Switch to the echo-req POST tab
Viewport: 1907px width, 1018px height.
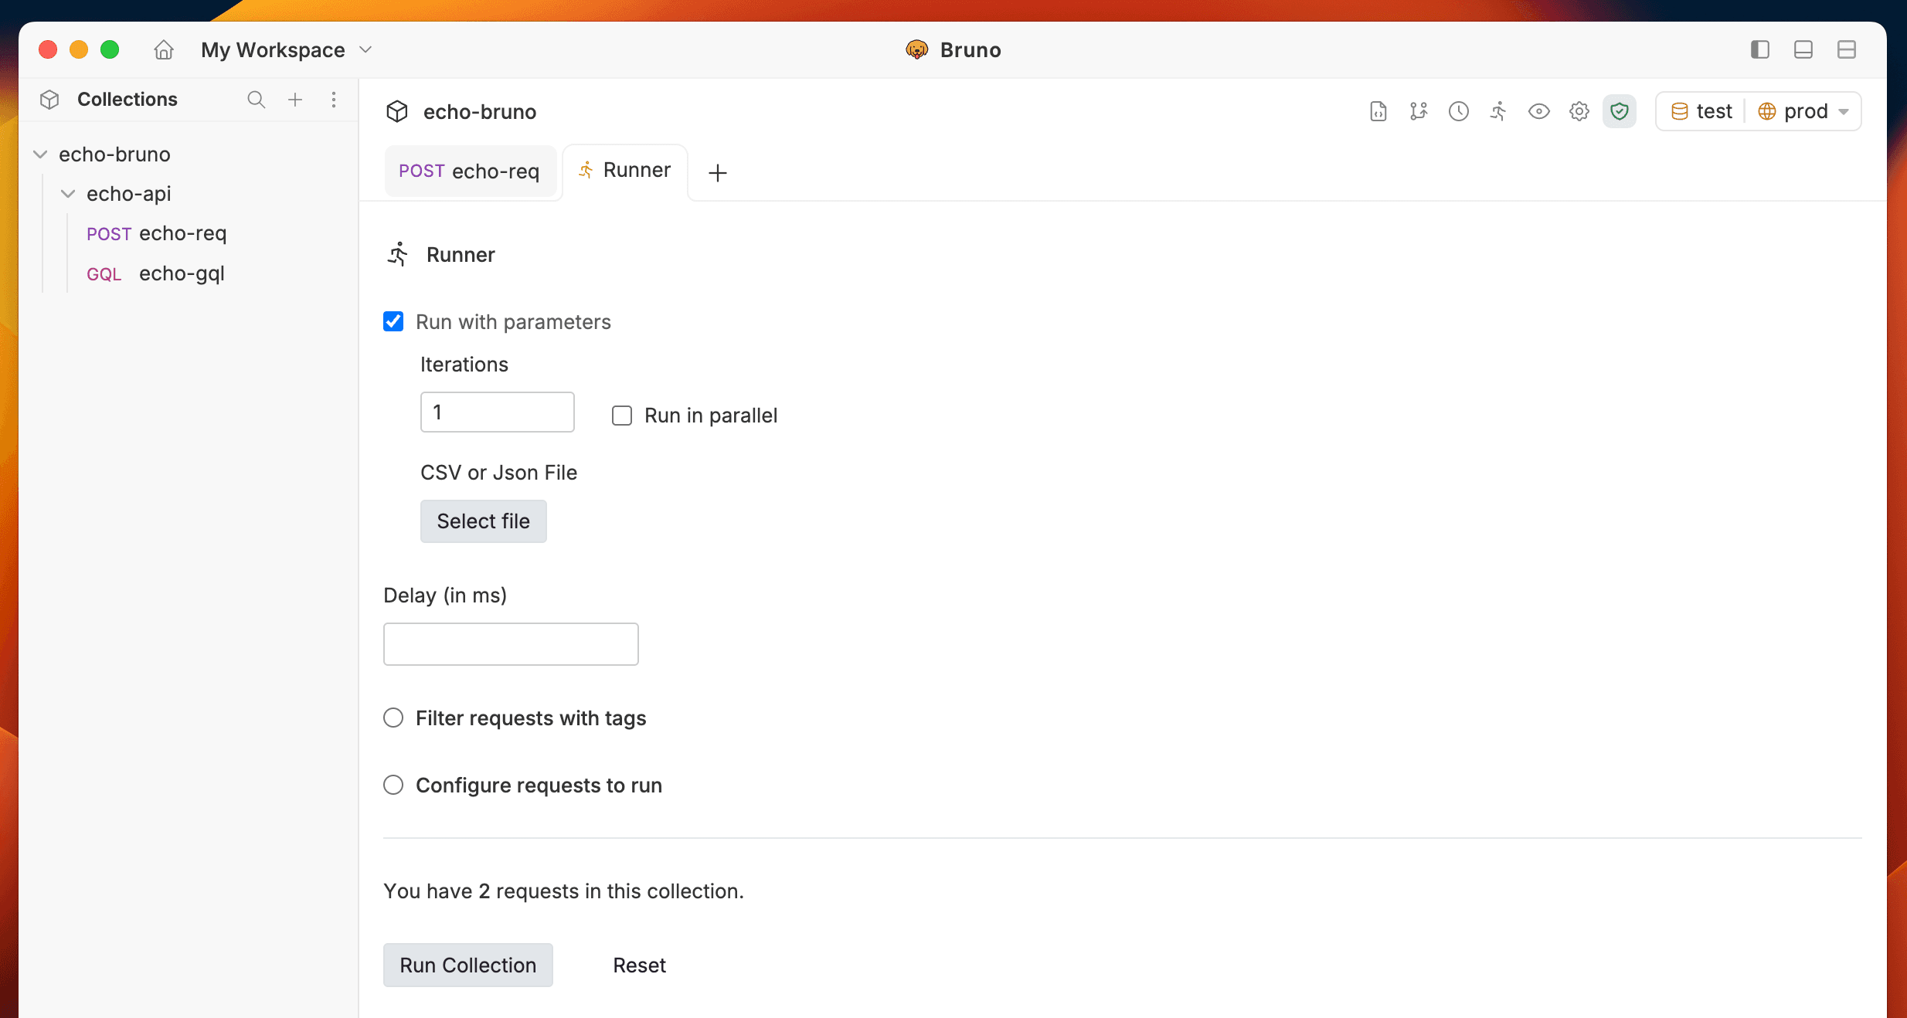(x=470, y=171)
